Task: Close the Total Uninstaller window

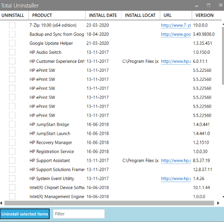Action: (221, 5)
